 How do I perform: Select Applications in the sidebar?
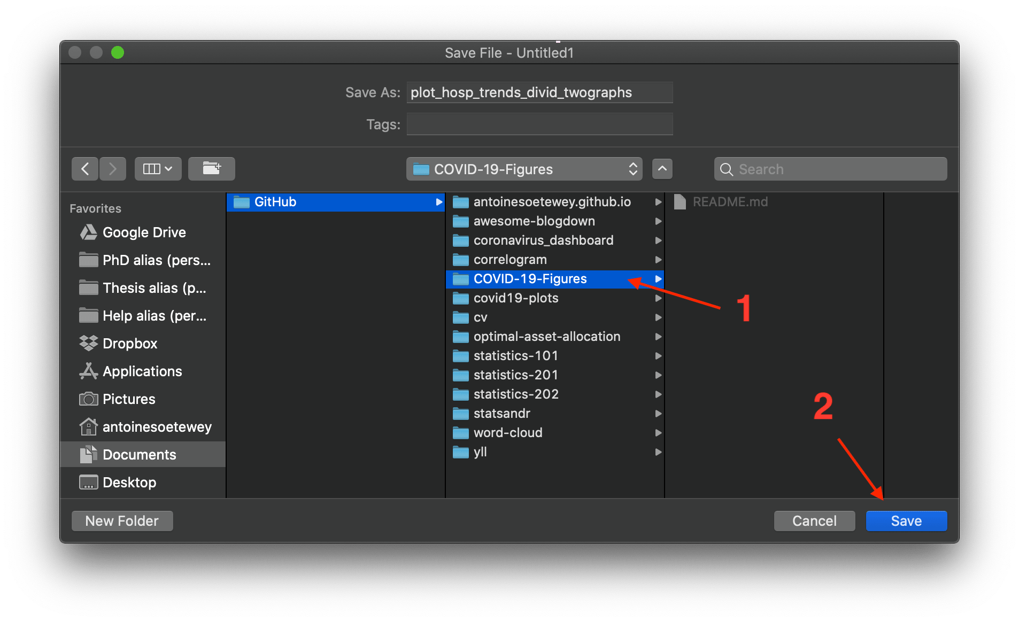tap(143, 371)
